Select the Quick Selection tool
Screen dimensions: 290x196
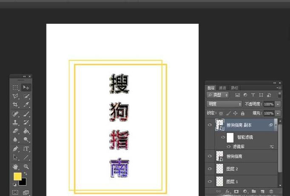coord(26,96)
